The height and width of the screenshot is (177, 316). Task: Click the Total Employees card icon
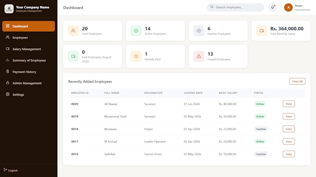(x=73, y=31)
